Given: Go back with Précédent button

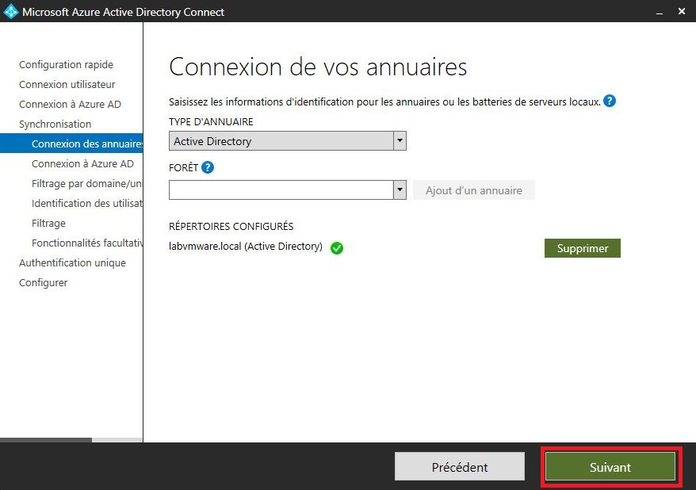Looking at the screenshot, I should 460,467.
